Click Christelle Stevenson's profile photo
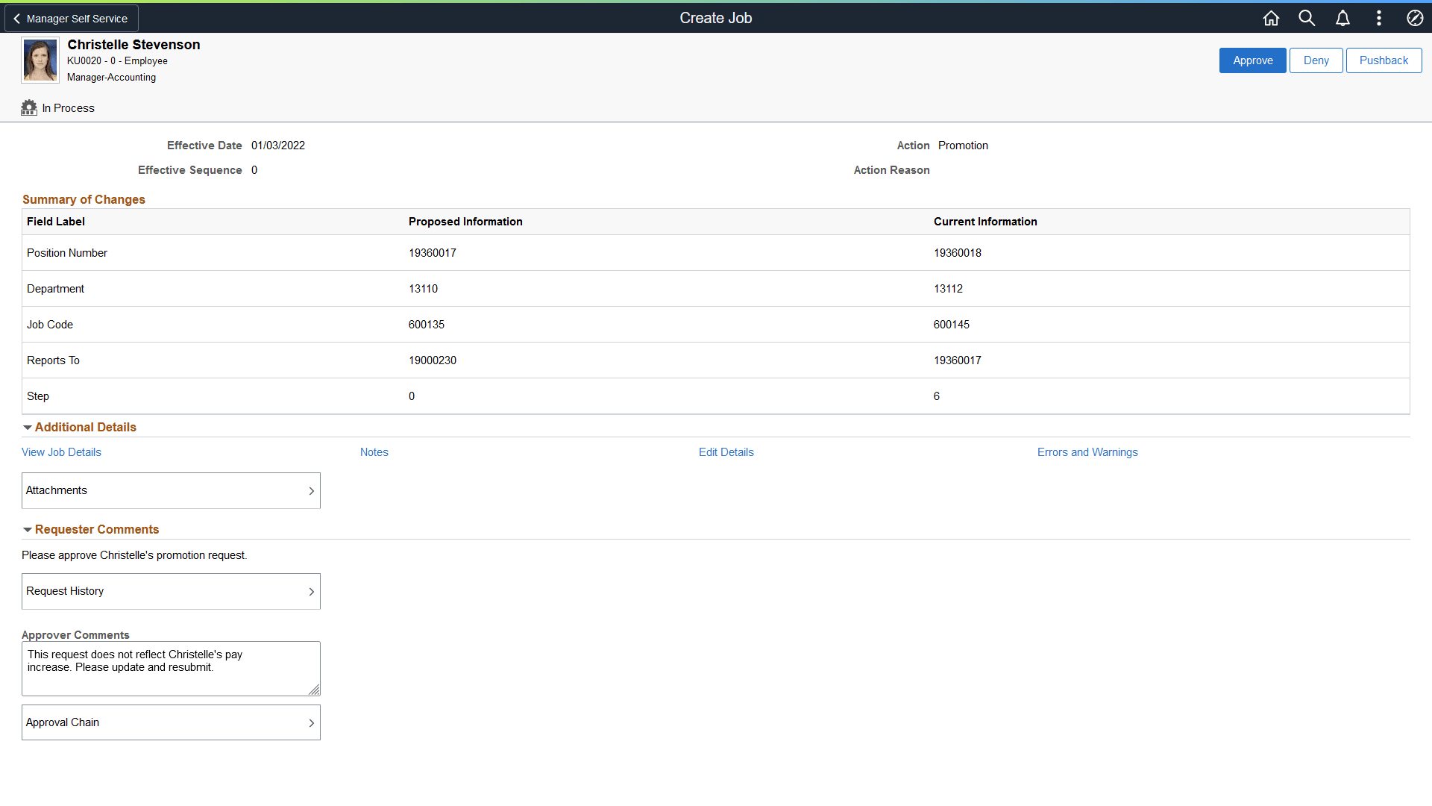The height and width of the screenshot is (806, 1432). 40,60
